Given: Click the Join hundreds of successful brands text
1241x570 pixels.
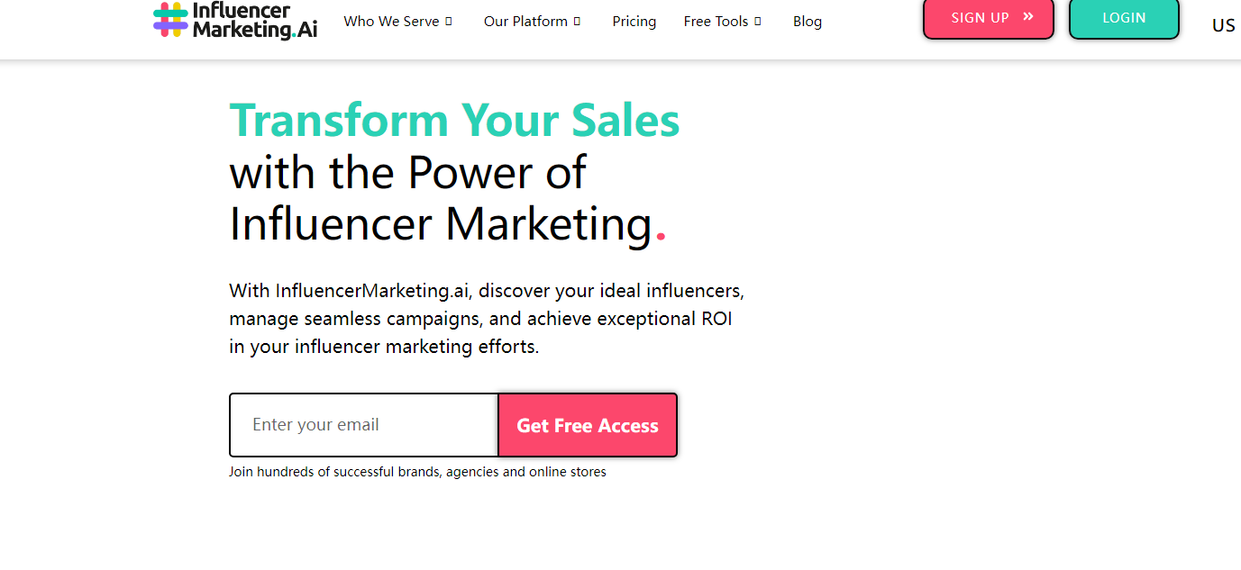Looking at the screenshot, I should (x=417, y=472).
